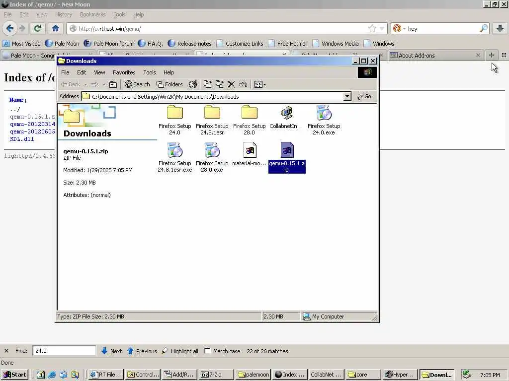
Task: Click Go button next to Address bar
Action: point(364,96)
